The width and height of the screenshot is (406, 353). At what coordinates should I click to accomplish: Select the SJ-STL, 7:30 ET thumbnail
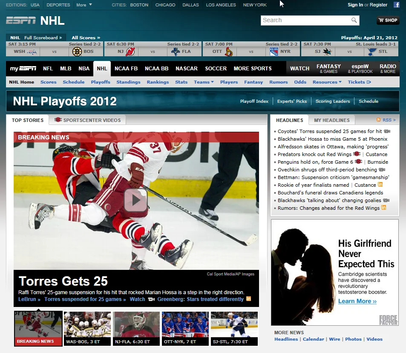point(234,329)
